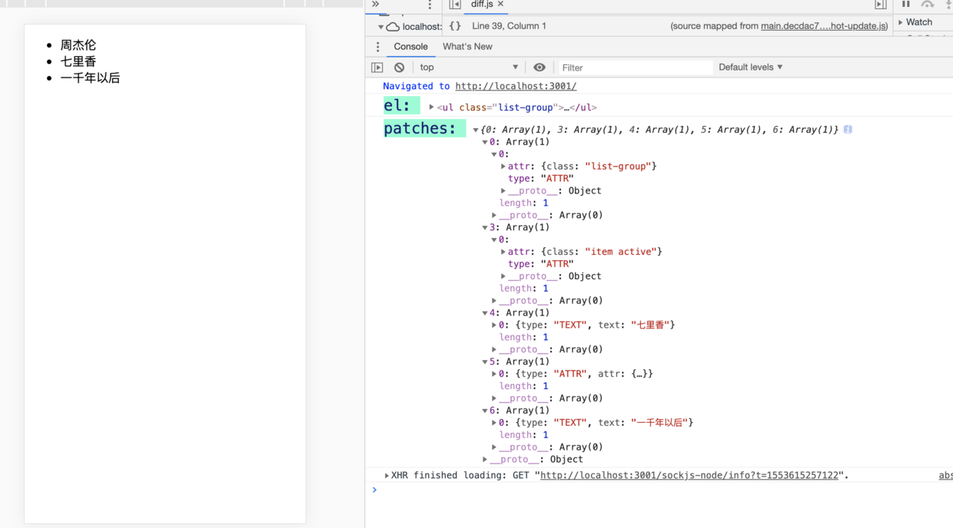The width and height of the screenshot is (953, 528).
Task: Collapse the first '0: Array(1)' entry
Action: 484,142
